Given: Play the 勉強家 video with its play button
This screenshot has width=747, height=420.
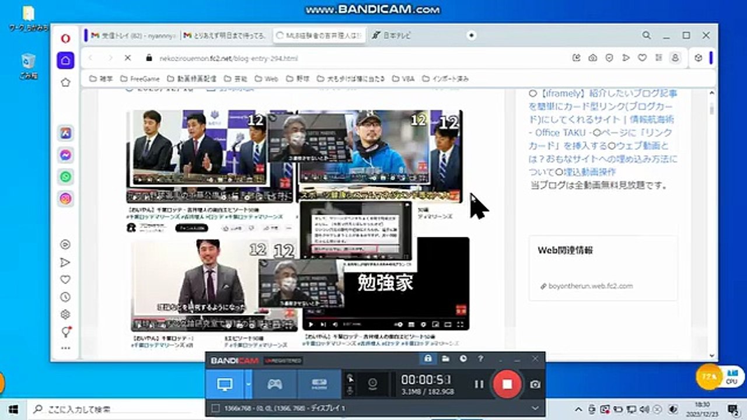Looking at the screenshot, I should coord(311,324).
